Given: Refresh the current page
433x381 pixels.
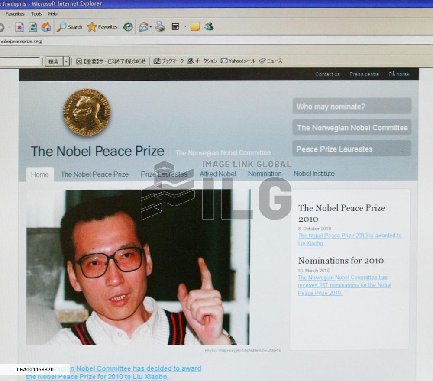Looking at the screenshot, I should pos(32,26).
